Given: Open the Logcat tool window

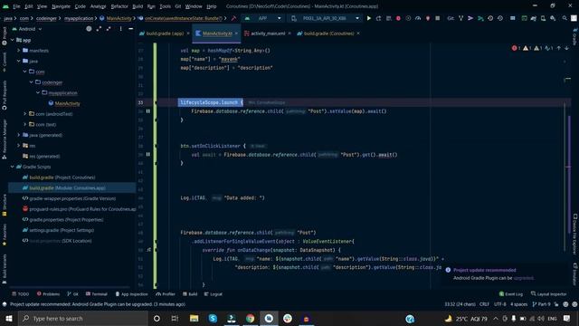Looking at the screenshot, I should [214, 294].
